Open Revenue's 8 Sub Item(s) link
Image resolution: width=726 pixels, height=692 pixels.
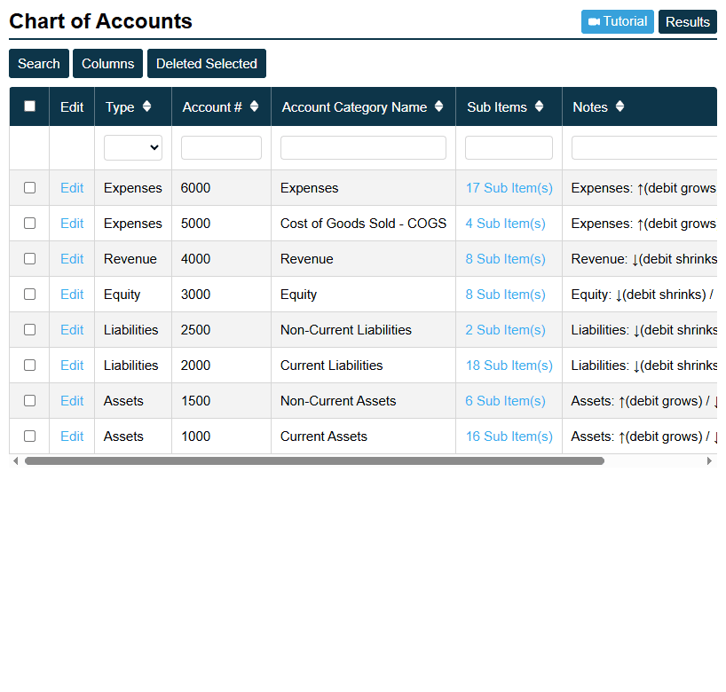505,259
